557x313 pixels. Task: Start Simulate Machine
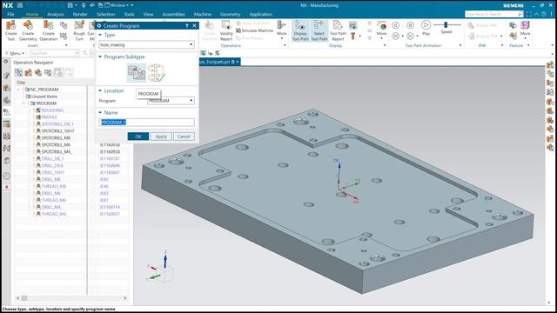[254, 30]
